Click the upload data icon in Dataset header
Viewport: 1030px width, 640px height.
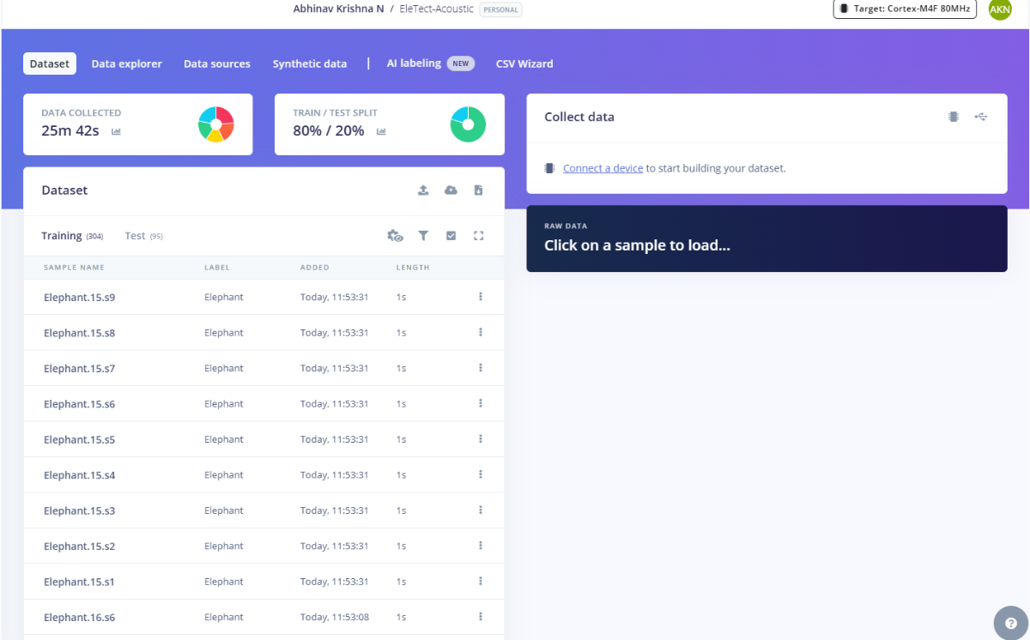click(x=423, y=190)
